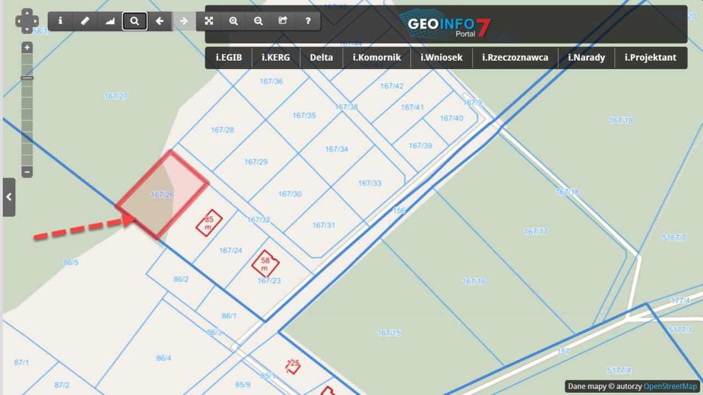Go back to previous map view
This screenshot has width=703, height=395.
pyautogui.click(x=159, y=21)
